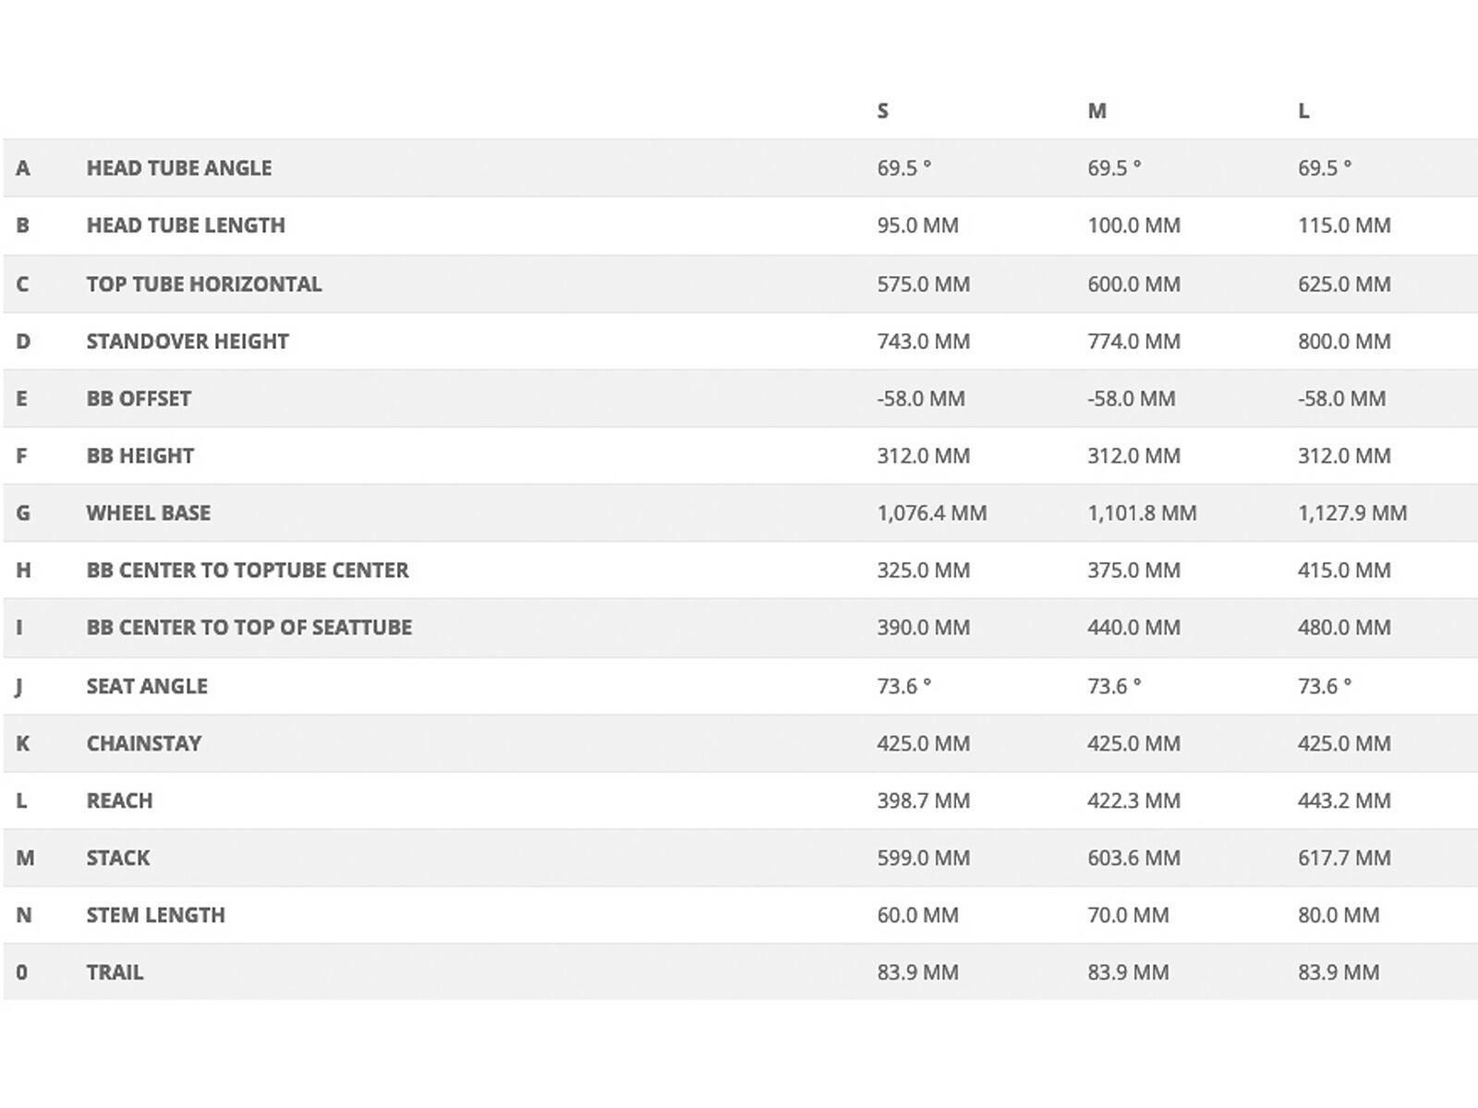Click the S size column header

[882, 111]
